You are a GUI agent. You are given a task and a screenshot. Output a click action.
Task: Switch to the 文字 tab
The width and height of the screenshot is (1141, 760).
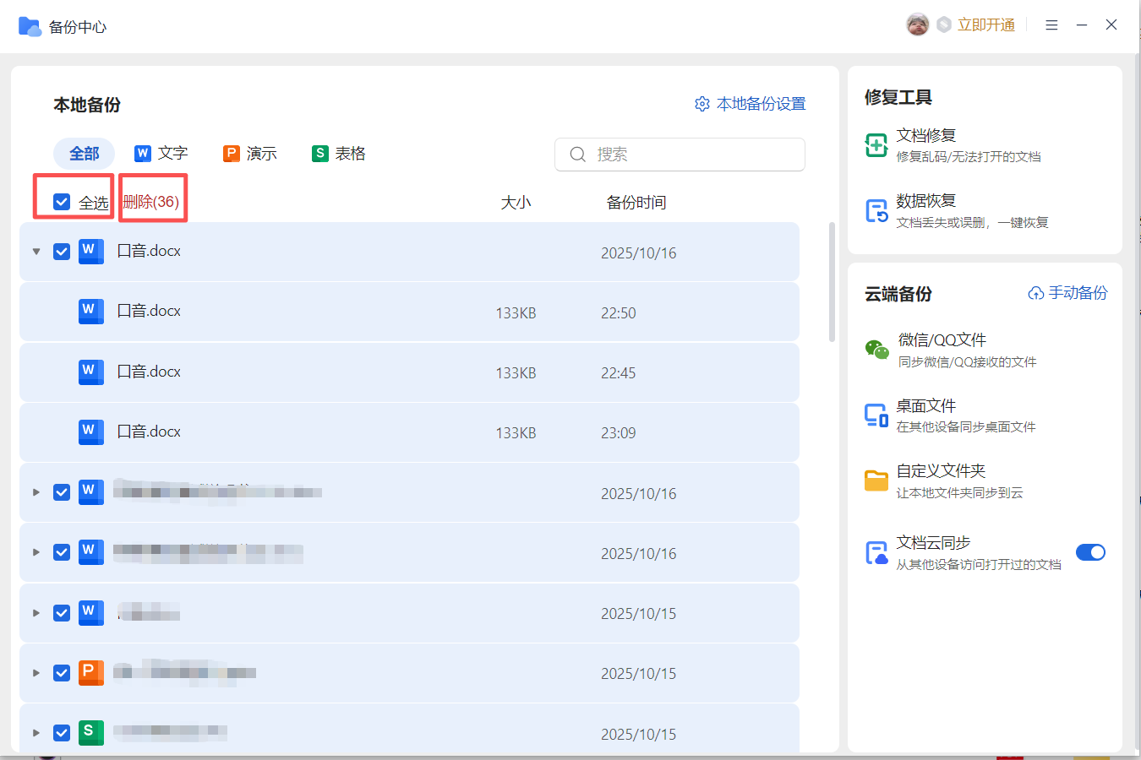coord(161,154)
